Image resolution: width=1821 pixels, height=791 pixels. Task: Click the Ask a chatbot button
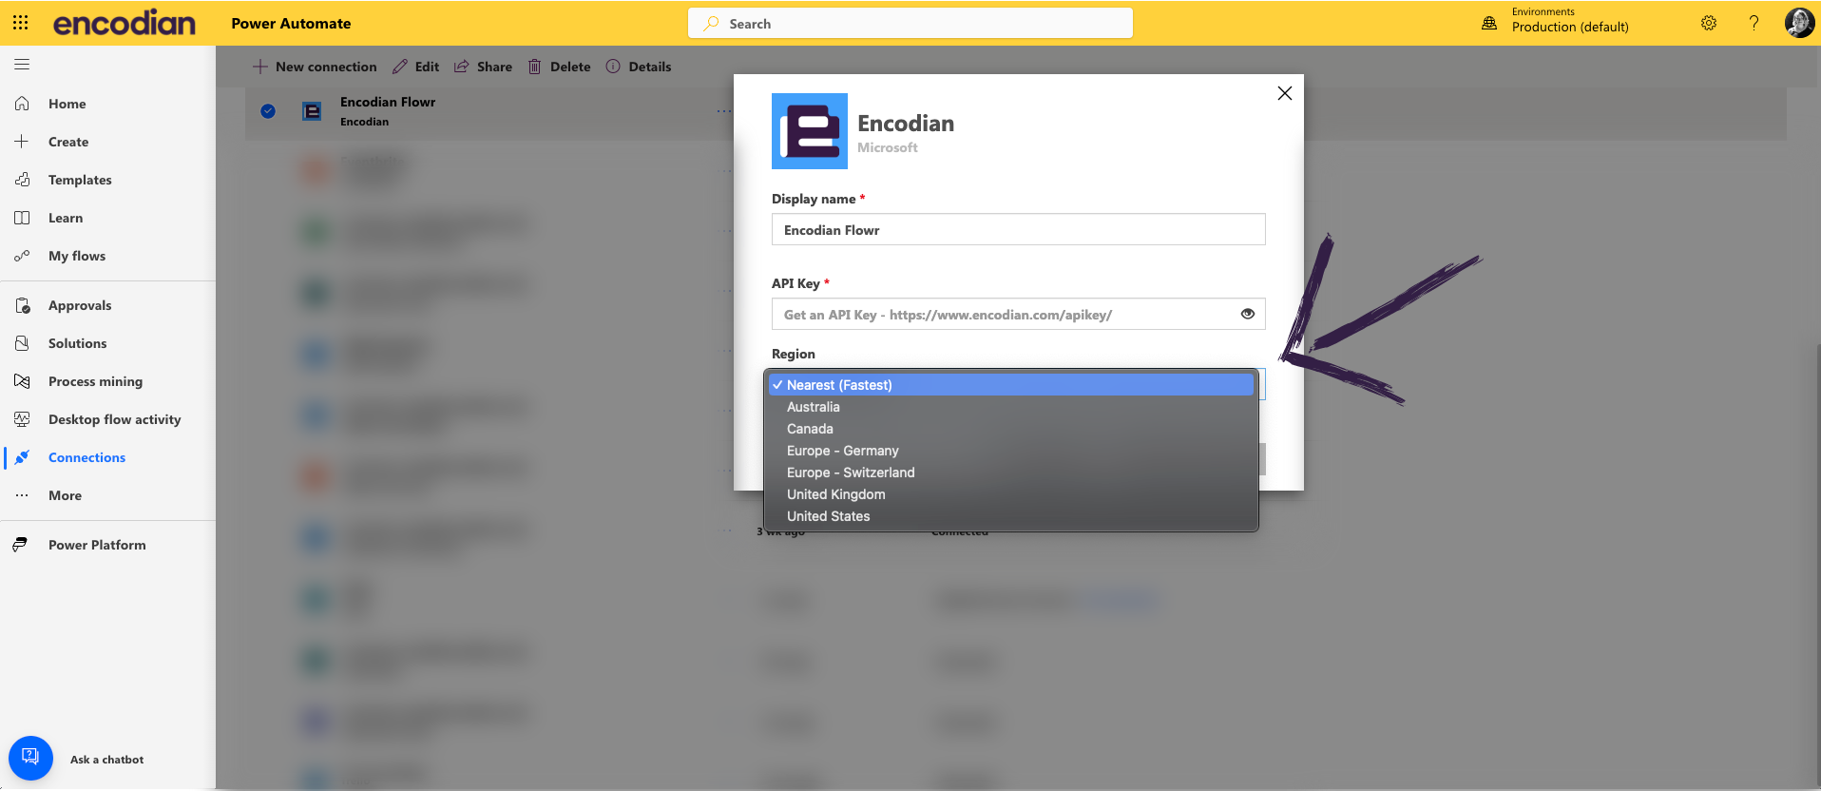pos(30,758)
